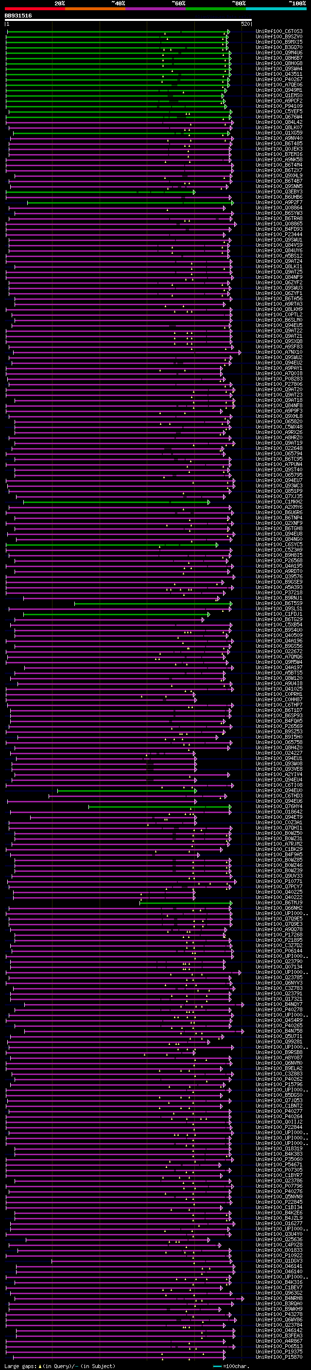Click the cyan ~100% identity color band
Viewport: 311px width, 1370px height.
tap(276, 9)
